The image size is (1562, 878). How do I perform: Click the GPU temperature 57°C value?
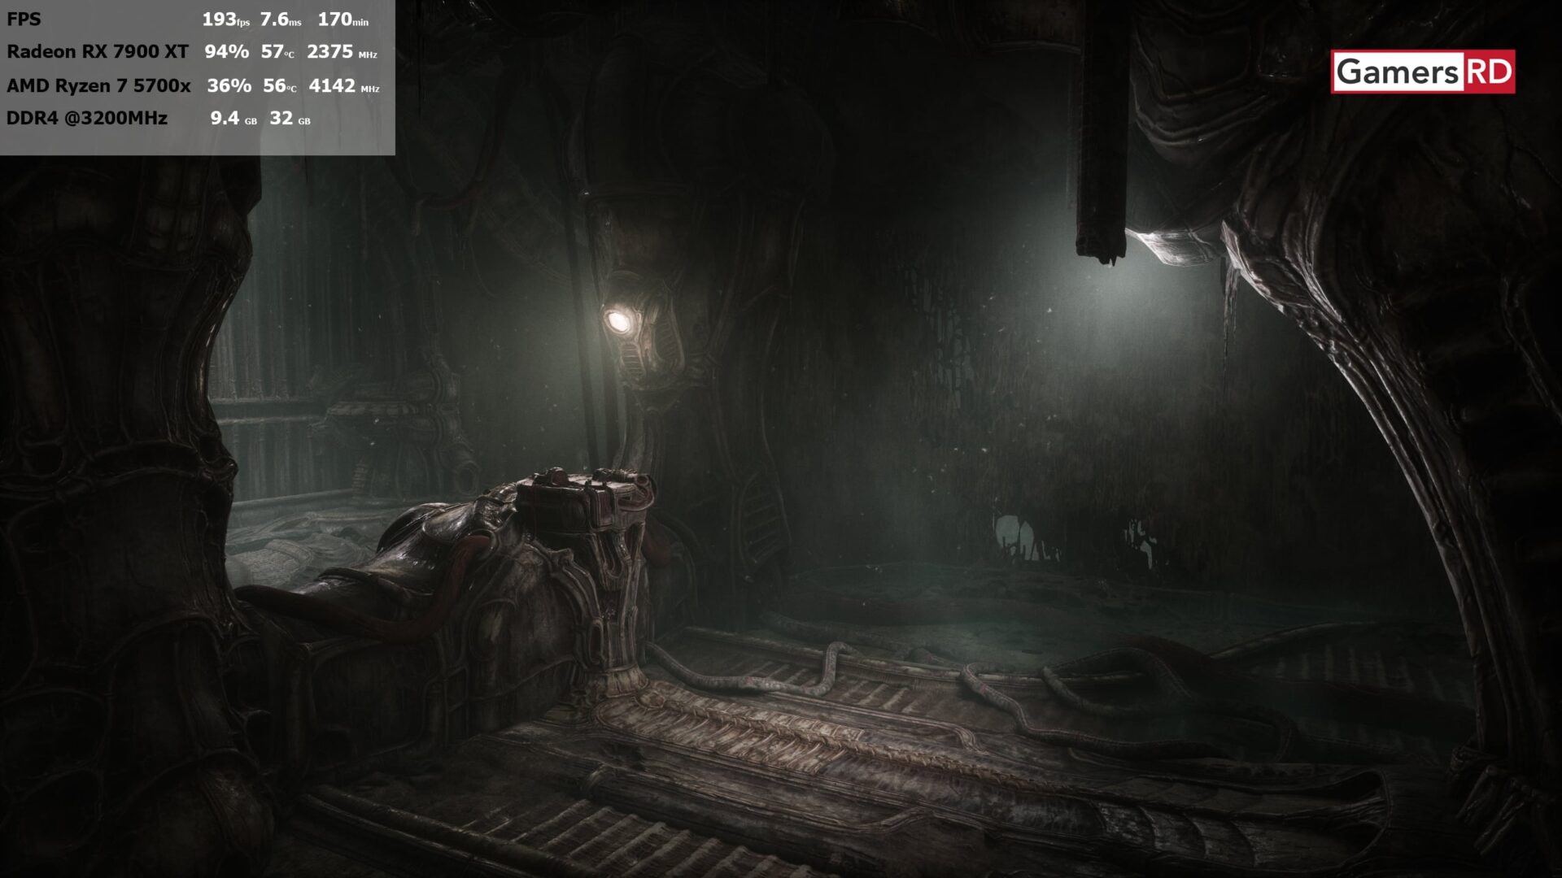click(x=277, y=52)
